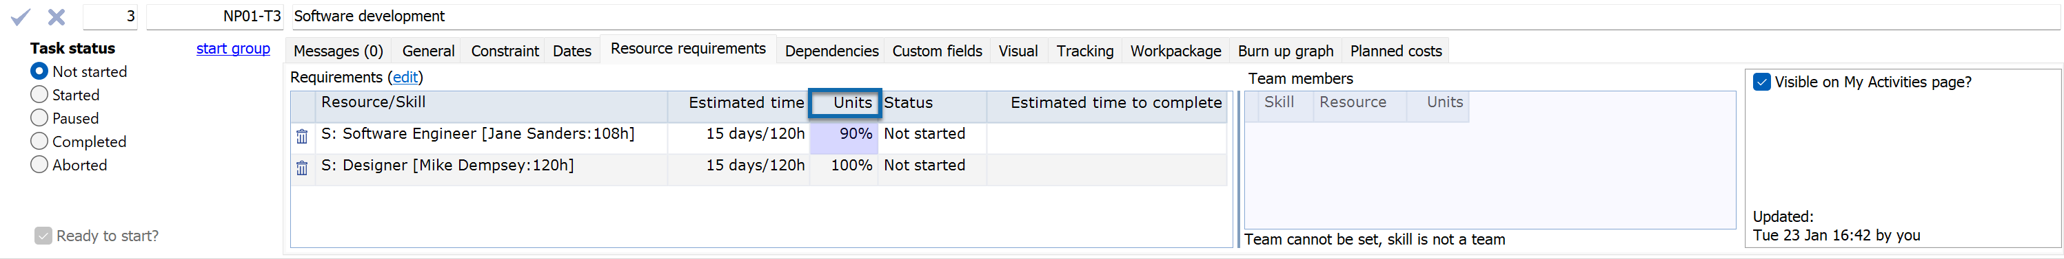Viewport: 2064px width, 259px height.
Task: Delete the Software Engineer requirement row
Action: point(302,137)
